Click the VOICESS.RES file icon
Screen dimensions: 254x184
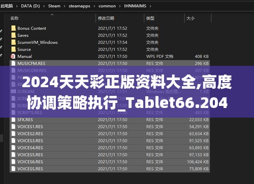tap(13, 169)
